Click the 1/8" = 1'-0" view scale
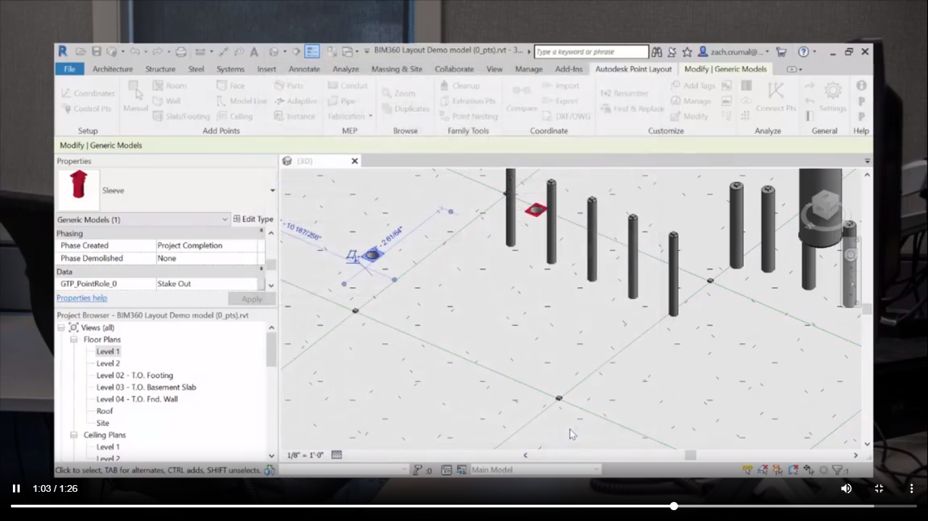The image size is (928, 521). [305, 455]
